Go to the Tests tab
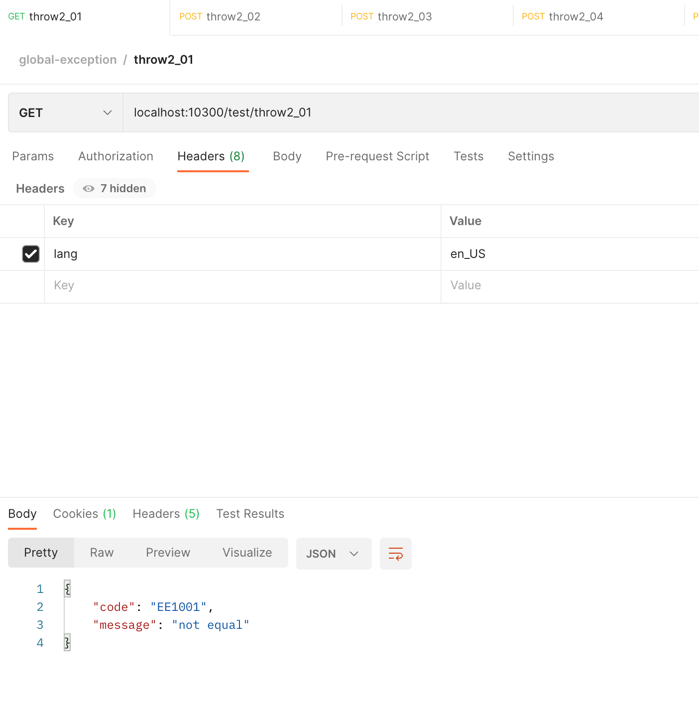Screen dimensions: 699x709 [x=468, y=156]
